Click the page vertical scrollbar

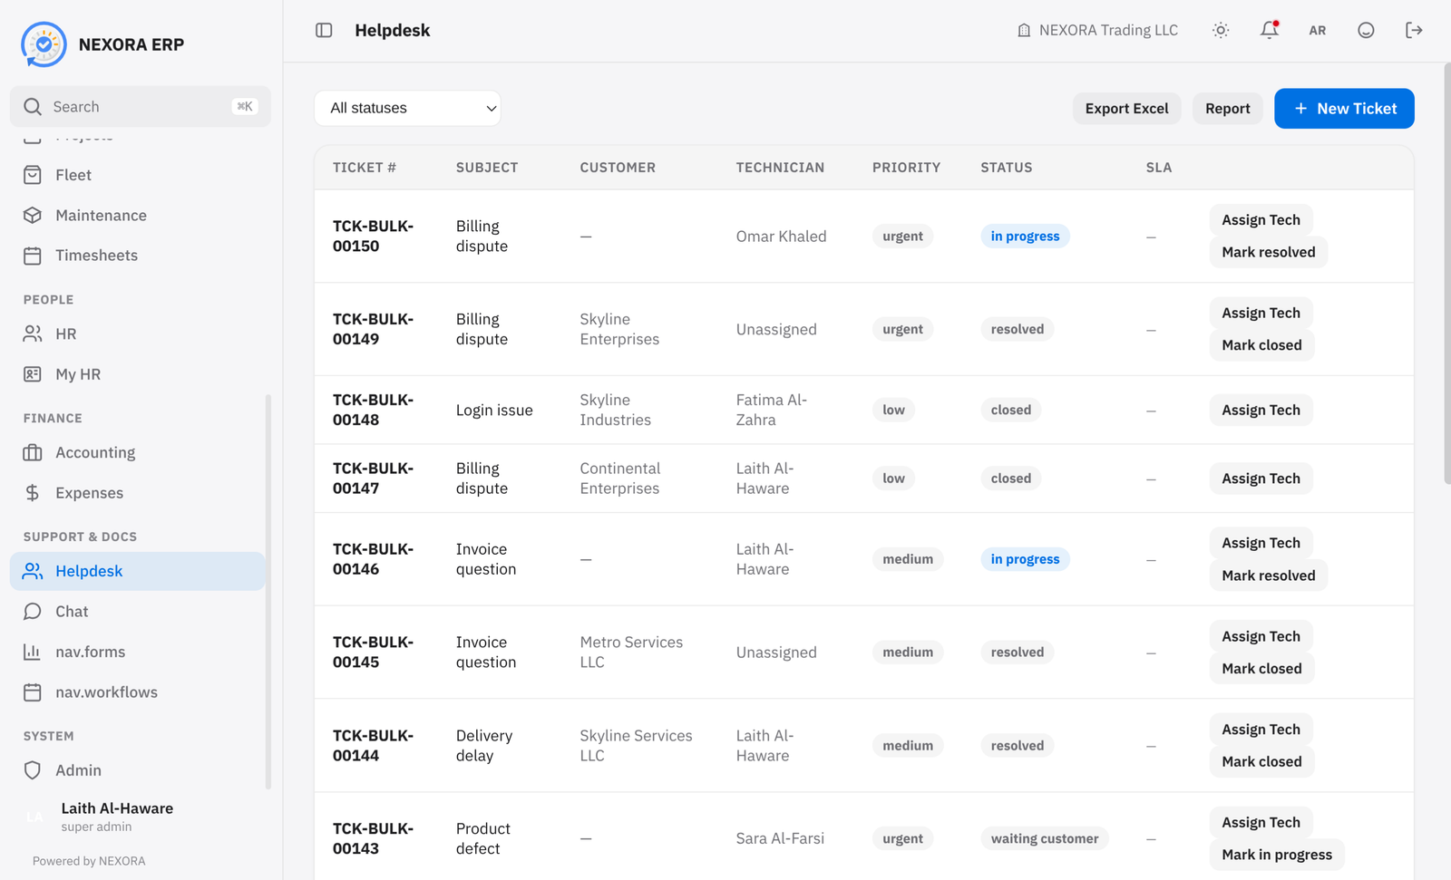click(x=1446, y=273)
